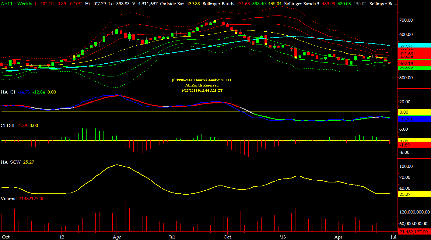Viewport: 431px width, 240px height.
Task: Select the HA_SCW indicator label
Action: (x=11, y=162)
